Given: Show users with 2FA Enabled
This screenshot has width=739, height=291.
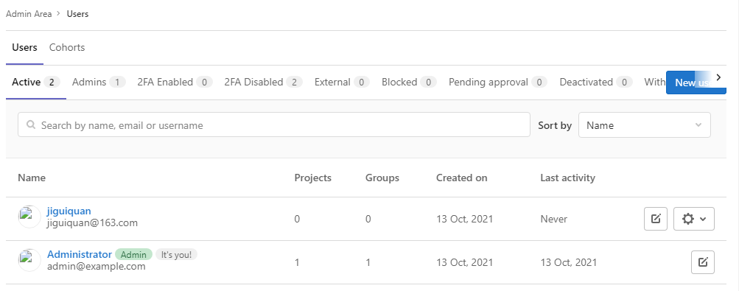Looking at the screenshot, I should pyautogui.click(x=175, y=83).
